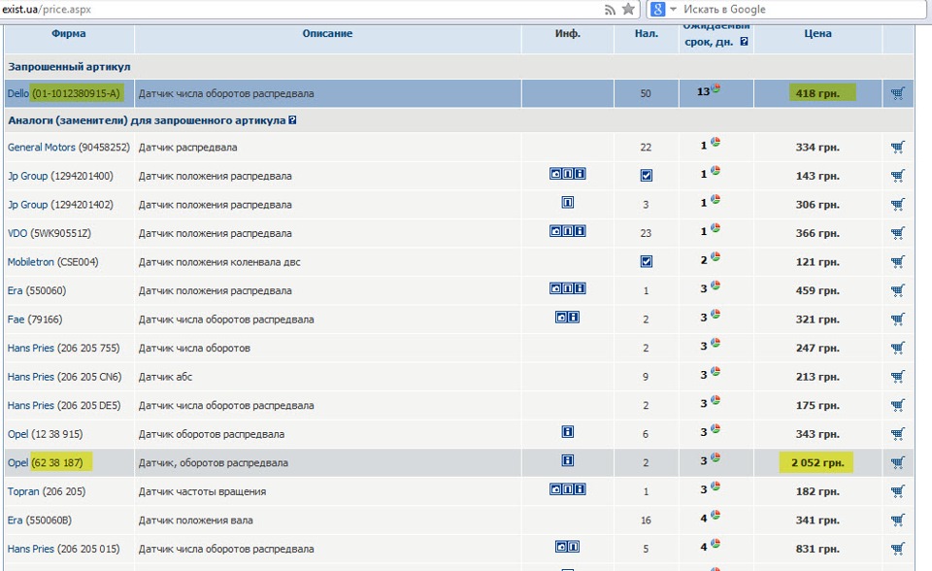932x571 pixels.
Task: Open Era (550060B) link
Action: coord(39,520)
